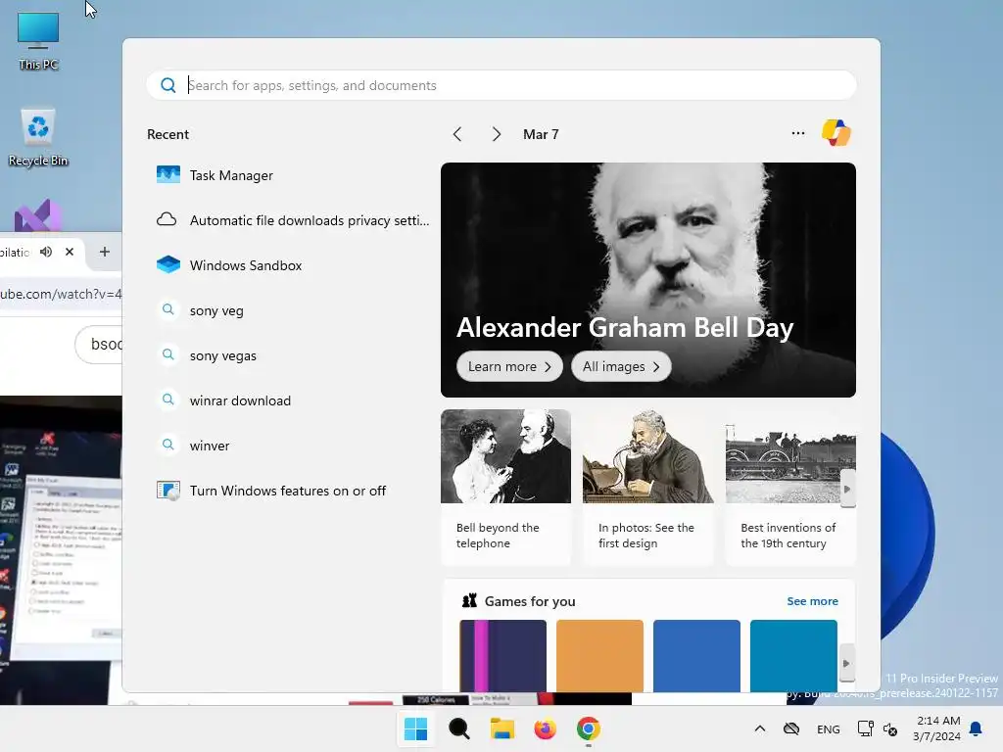Click the muted volume tray icon
The width and height of the screenshot is (1003, 752).
coord(889,728)
